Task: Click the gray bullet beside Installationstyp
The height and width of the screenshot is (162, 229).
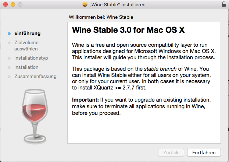Action: 9,58
